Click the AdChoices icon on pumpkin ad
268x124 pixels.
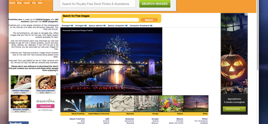click(x=246, y=14)
